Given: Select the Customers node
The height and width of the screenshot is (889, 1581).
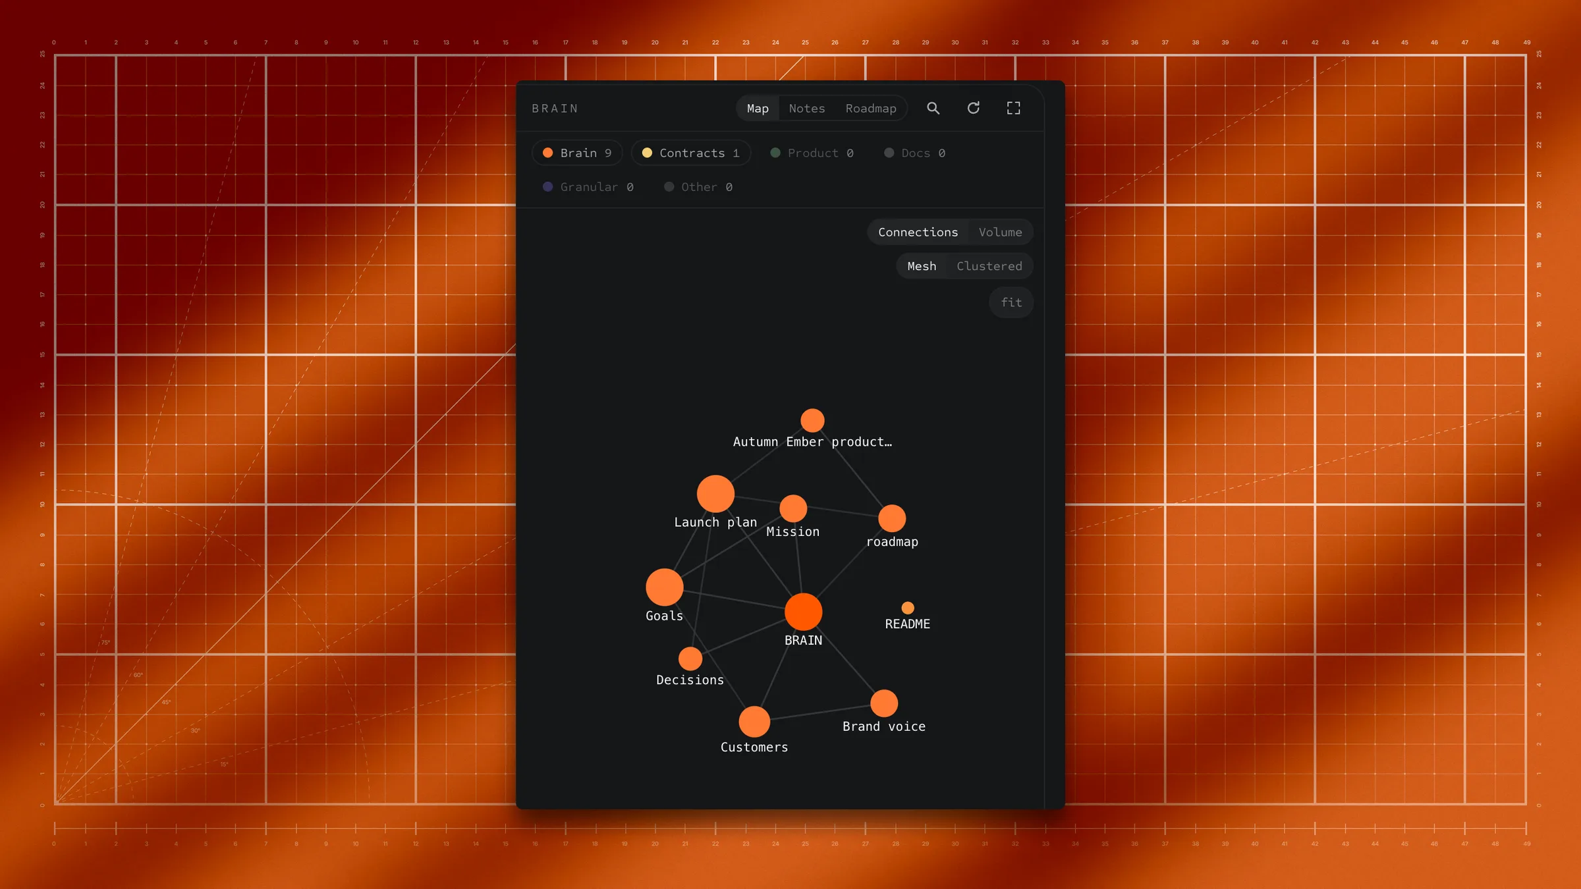Looking at the screenshot, I should (x=754, y=722).
